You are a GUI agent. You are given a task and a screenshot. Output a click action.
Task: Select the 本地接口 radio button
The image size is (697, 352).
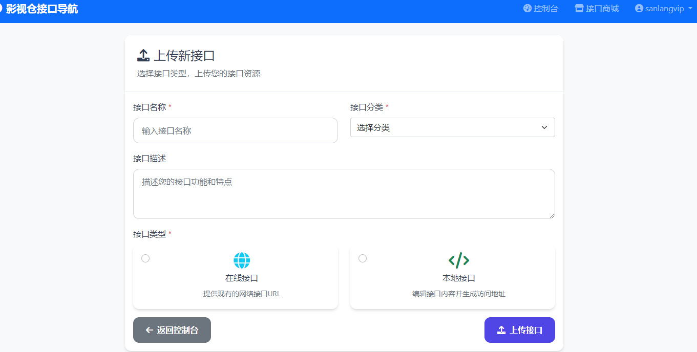click(x=363, y=258)
